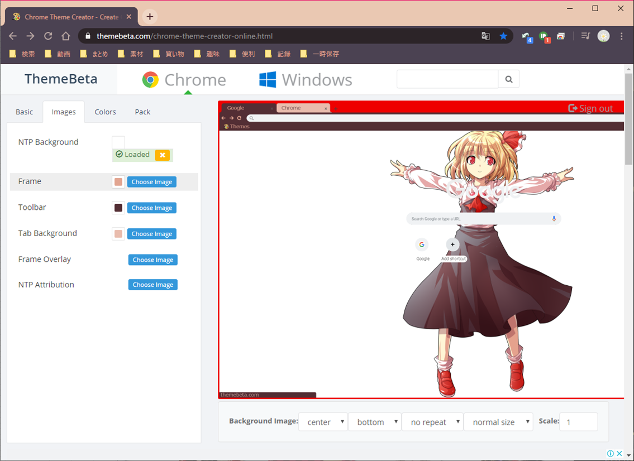This screenshot has height=461, width=634.
Task: Choose Image for Tab Background
Action: tap(151, 233)
